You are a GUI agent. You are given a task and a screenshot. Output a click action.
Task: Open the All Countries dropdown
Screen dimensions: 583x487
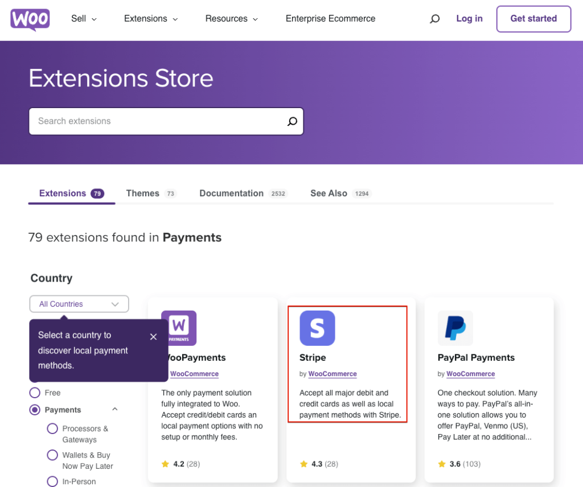coord(79,304)
